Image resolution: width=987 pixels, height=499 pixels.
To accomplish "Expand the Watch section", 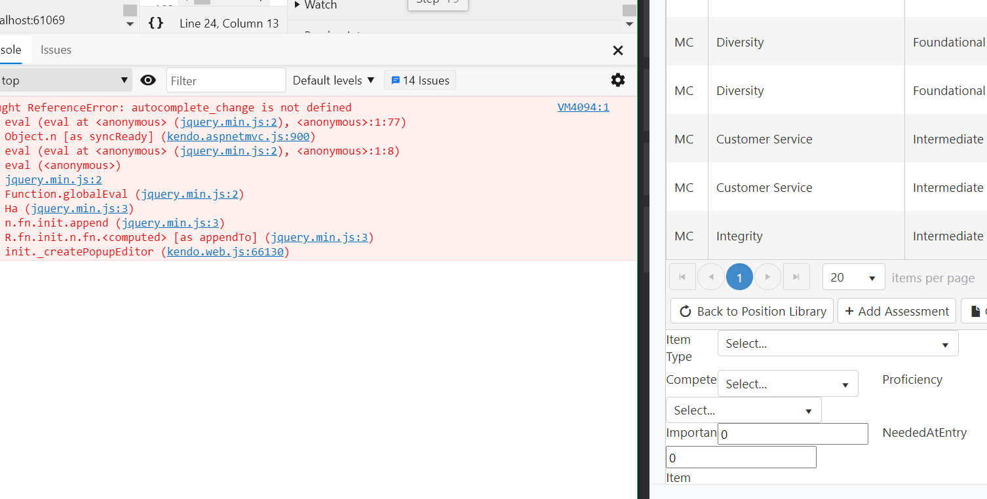I will pyautogui.click(x=315, y=5).
